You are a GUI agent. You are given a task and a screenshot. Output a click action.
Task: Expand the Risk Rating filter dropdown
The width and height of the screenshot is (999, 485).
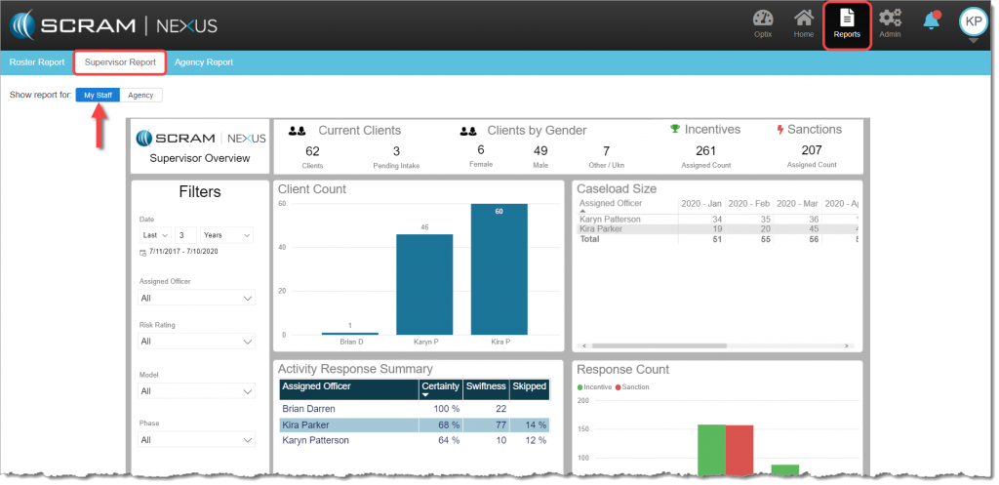[197, 342]
